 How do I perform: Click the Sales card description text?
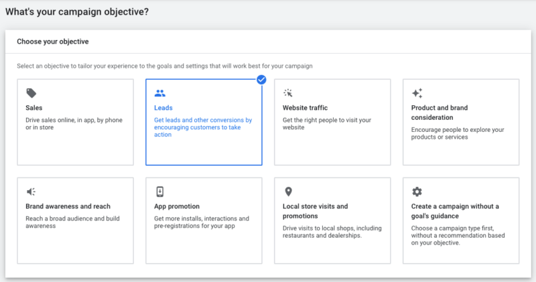tap(74, 124)
